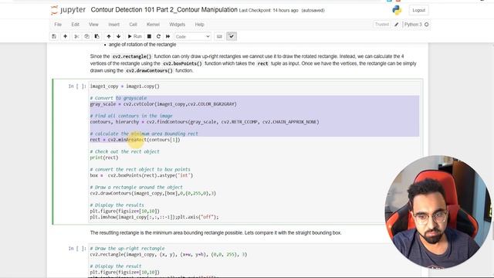The width and height of the screenshot is (494, 278).
Task: Click the cv2.rectangle(image1_copy...) code line
Action: 168,254
